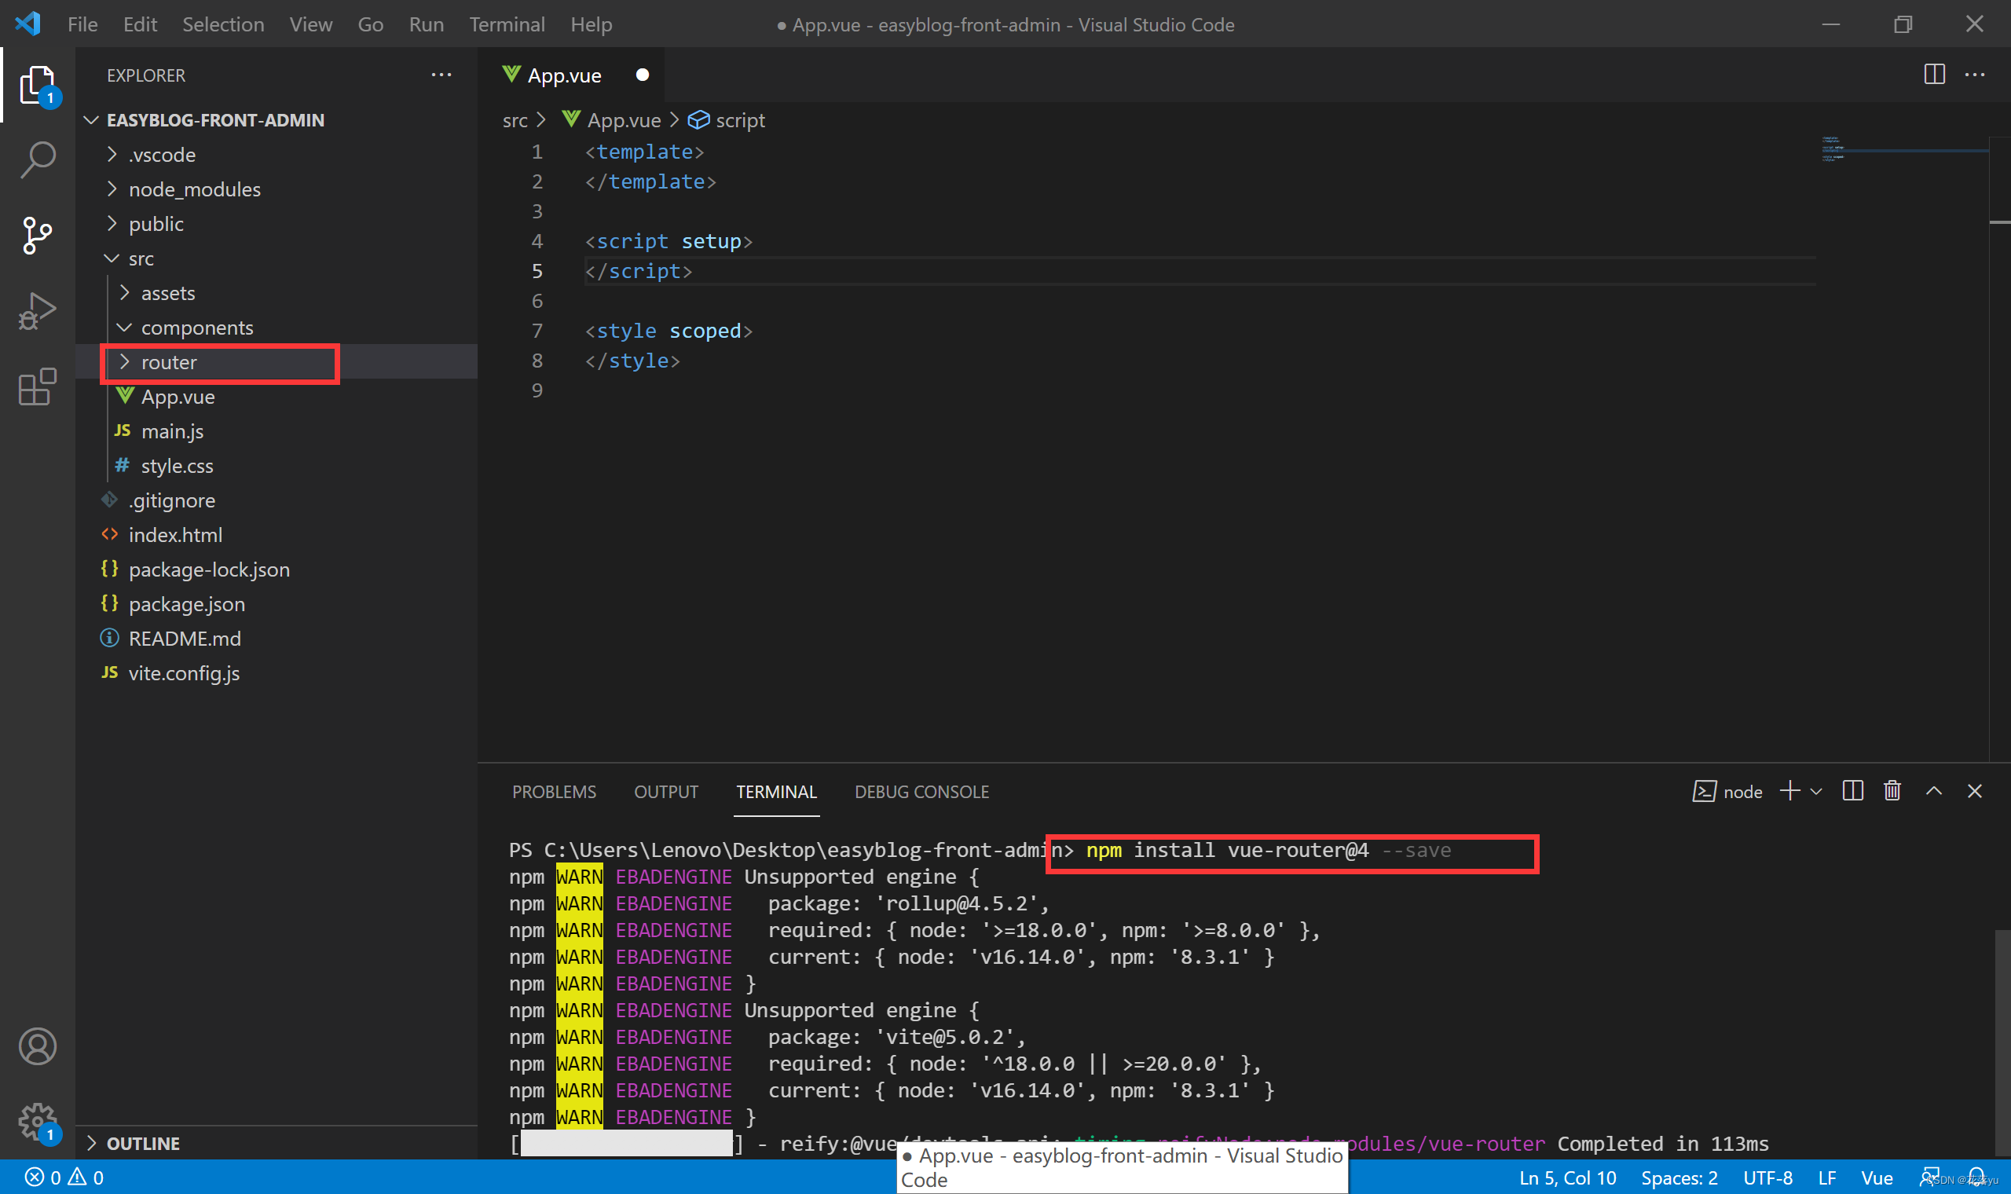Viewport: 2011px width, 1194px height.
Task: Switch to the PROBLEMS panel tab
Action: [555, 792]
